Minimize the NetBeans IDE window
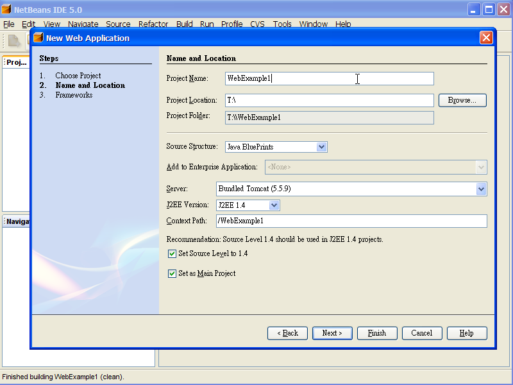Screen dimensions: 513x385 point(473,10)
